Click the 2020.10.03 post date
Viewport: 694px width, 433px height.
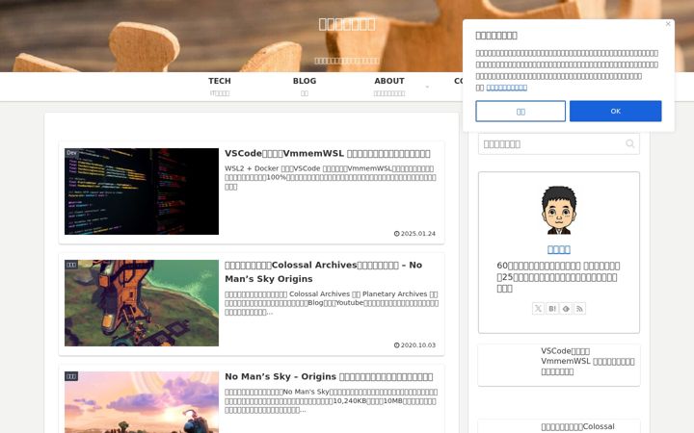coord(417,345)
